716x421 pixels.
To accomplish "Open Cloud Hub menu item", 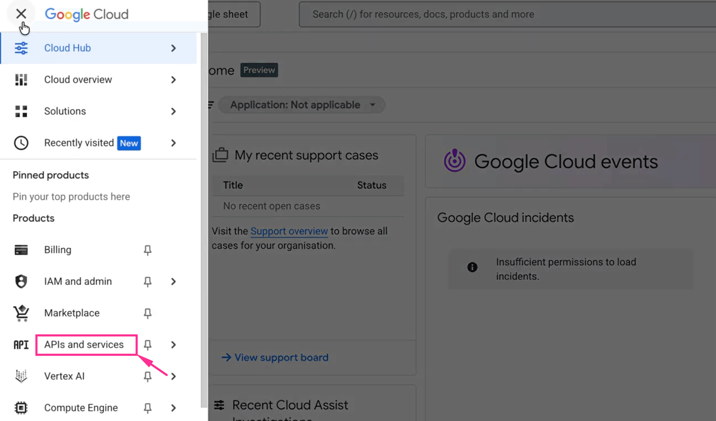I will 99,48.
